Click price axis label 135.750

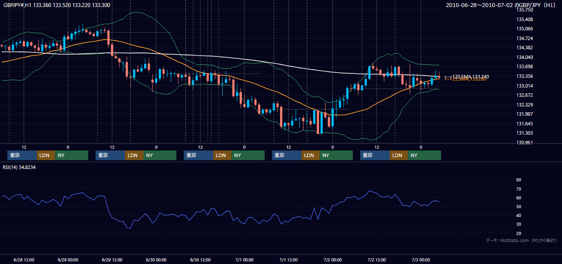pos(525,10)
